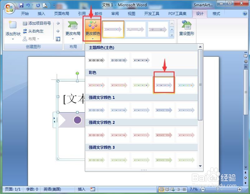
Task: Switch to the 审阅 tab
Action: pos(115,13)
